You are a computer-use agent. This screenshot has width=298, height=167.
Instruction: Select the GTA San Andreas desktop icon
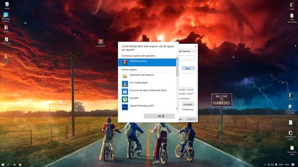(292, 18)
